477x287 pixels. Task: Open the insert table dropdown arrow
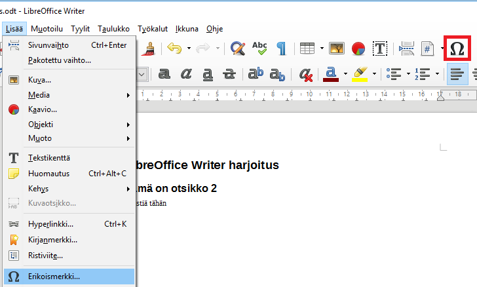[322, 48]
